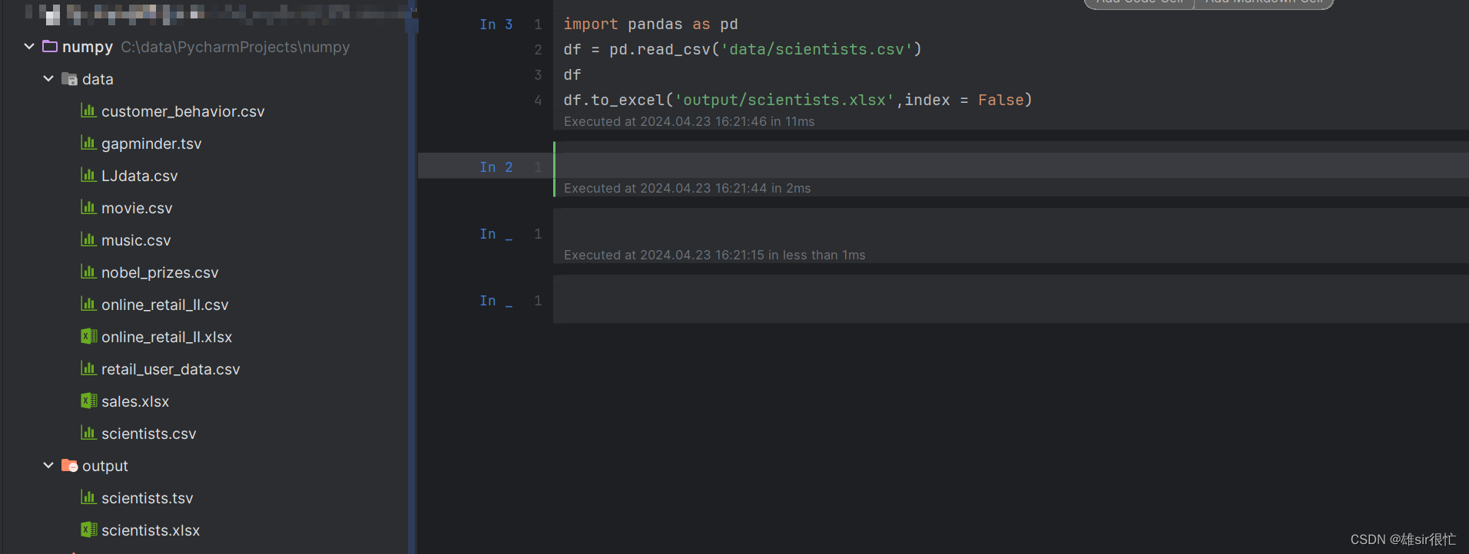Viewport: 1469px width, 554px height.
Task: Select gapminder.tsv in project tree
Action: click(x=151, y=143)
